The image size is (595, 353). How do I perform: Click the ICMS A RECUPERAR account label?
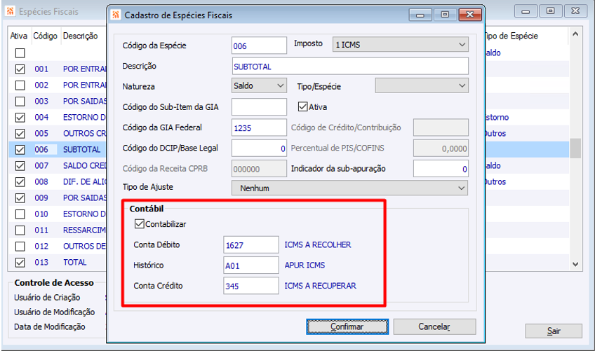click(320, 286)
